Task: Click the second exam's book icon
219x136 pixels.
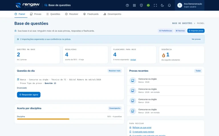Action: 133,91
